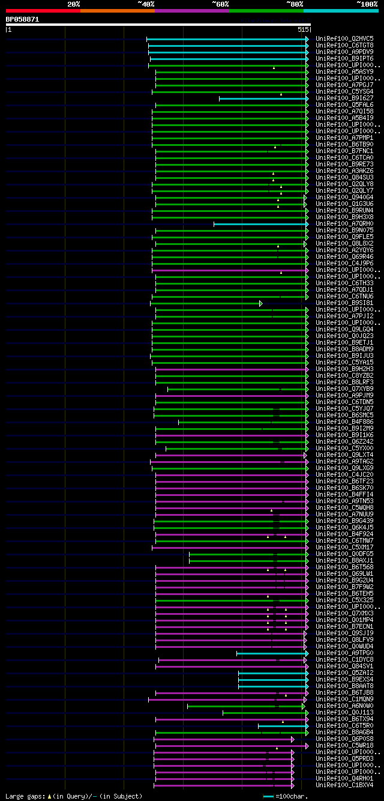
Task: Select the UniRef100_B7FNC1 label
Action: coord(344,151)
